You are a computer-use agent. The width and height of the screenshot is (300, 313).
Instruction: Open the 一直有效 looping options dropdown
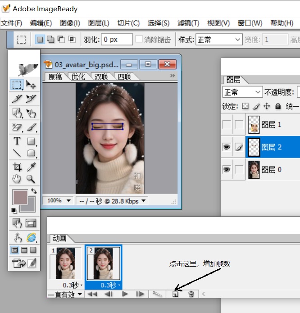coord(65,294)
